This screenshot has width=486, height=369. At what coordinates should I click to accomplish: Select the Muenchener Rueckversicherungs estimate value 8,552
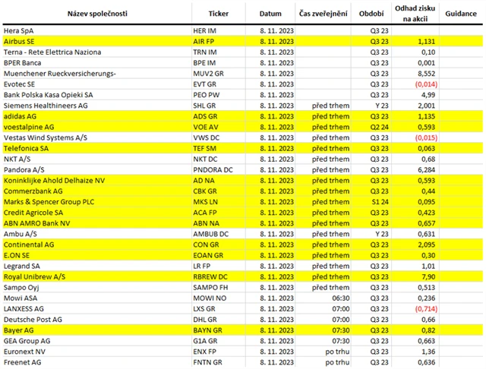click(428, 74)
